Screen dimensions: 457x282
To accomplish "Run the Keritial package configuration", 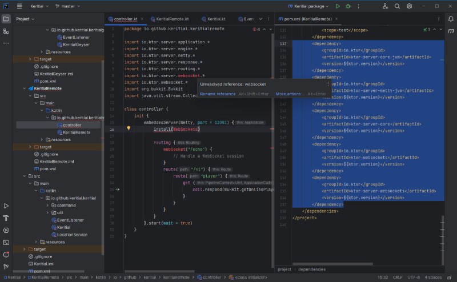I will point(338,6).
